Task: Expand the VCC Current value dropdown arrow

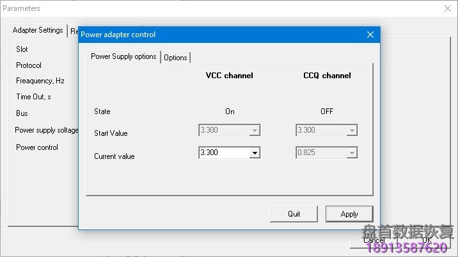Action: (x=255, y=153)
